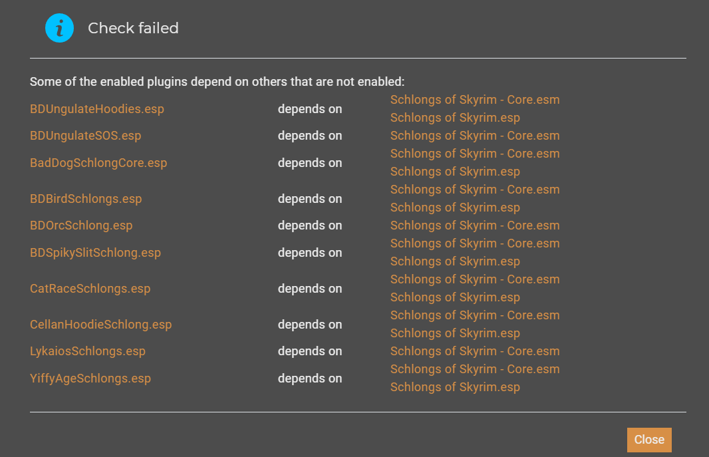Image resolution: width=709 pixels, height=457 pixels.
Task: Click Core.esm dependency for LykaiosSchlongs.esp
Action: 475,351
